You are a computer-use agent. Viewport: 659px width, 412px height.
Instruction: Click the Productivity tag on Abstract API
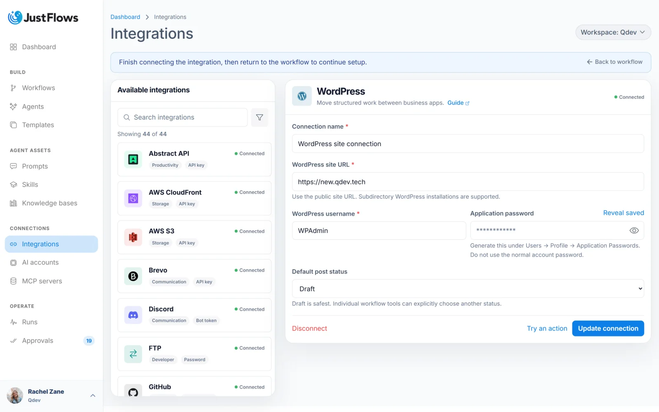[165, 165]
